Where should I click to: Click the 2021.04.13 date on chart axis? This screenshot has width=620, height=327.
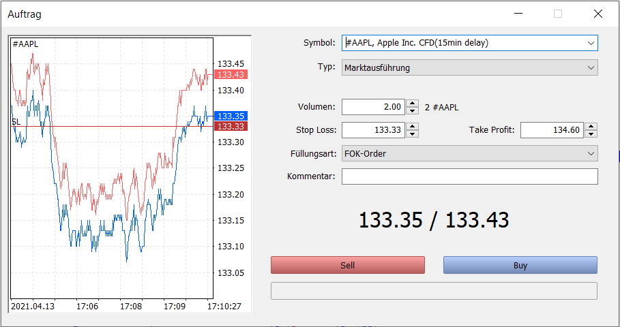33,307
